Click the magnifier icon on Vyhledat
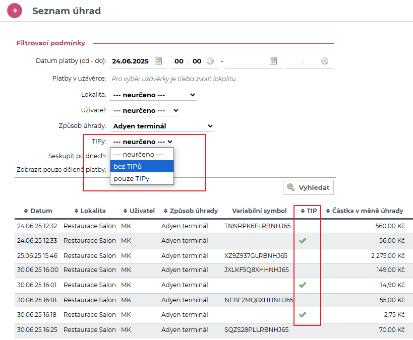Screen dimensions: 413x340 290,187
